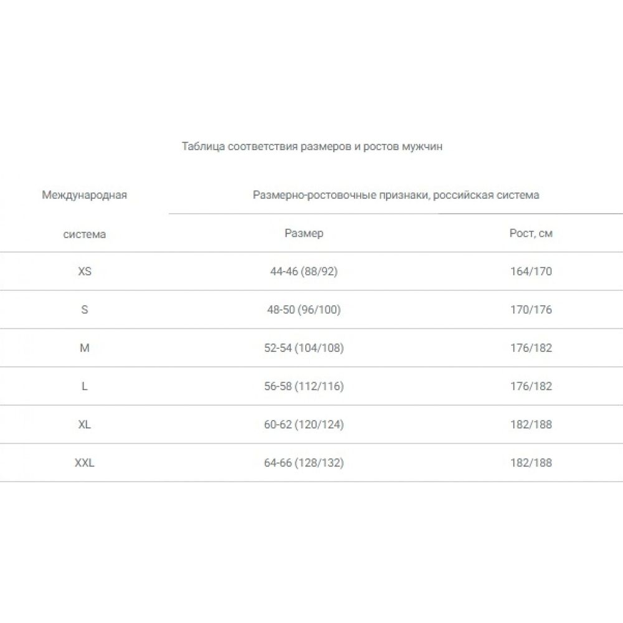Click the table title about men's sizes
This screenshot has height=623, width=623.
312,146
